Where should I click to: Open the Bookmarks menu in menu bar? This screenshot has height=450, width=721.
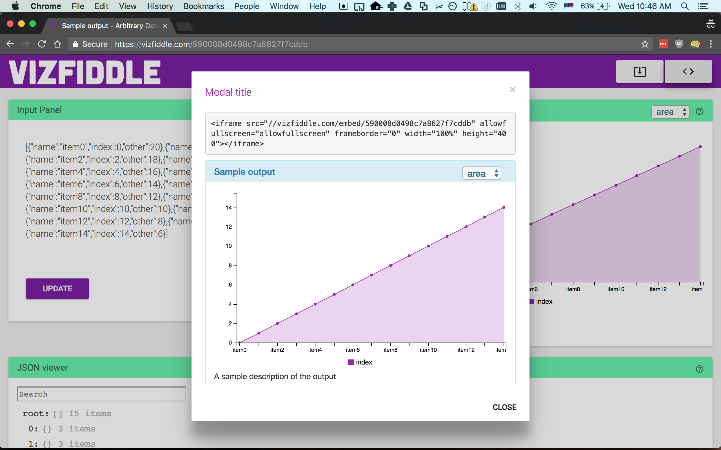coord(204,6)
